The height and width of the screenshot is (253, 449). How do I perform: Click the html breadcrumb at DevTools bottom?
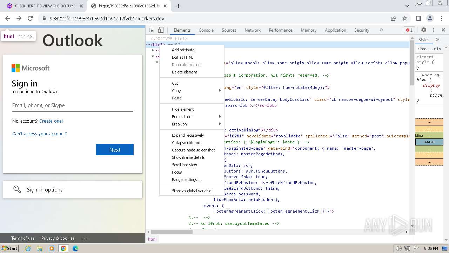[x=152, y=239]
